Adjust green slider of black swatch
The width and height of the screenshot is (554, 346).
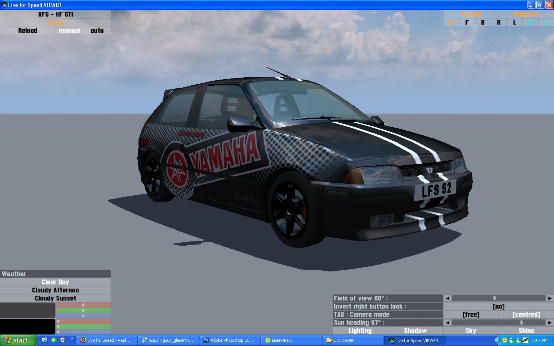(x=83, y=326)
